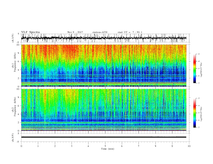Viewport: 213px width, 164px height.
Task: Click time axis tick label 8
Action: [155, 146]
